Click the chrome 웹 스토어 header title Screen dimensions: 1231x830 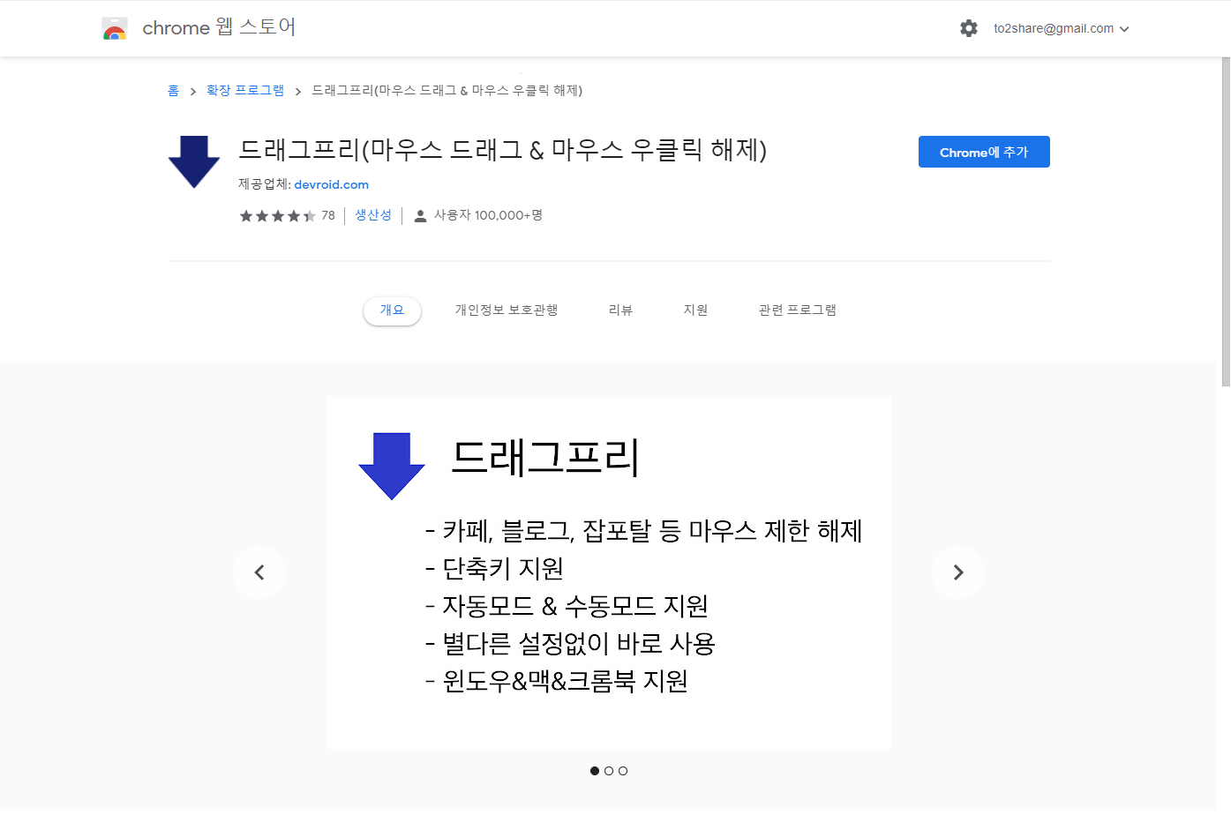pos(219,27)
